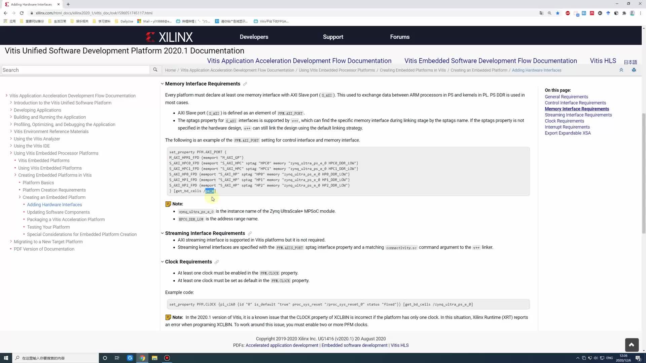Jump to Interrupt Requirements section
Screen dimensions: 646x363
567,127
